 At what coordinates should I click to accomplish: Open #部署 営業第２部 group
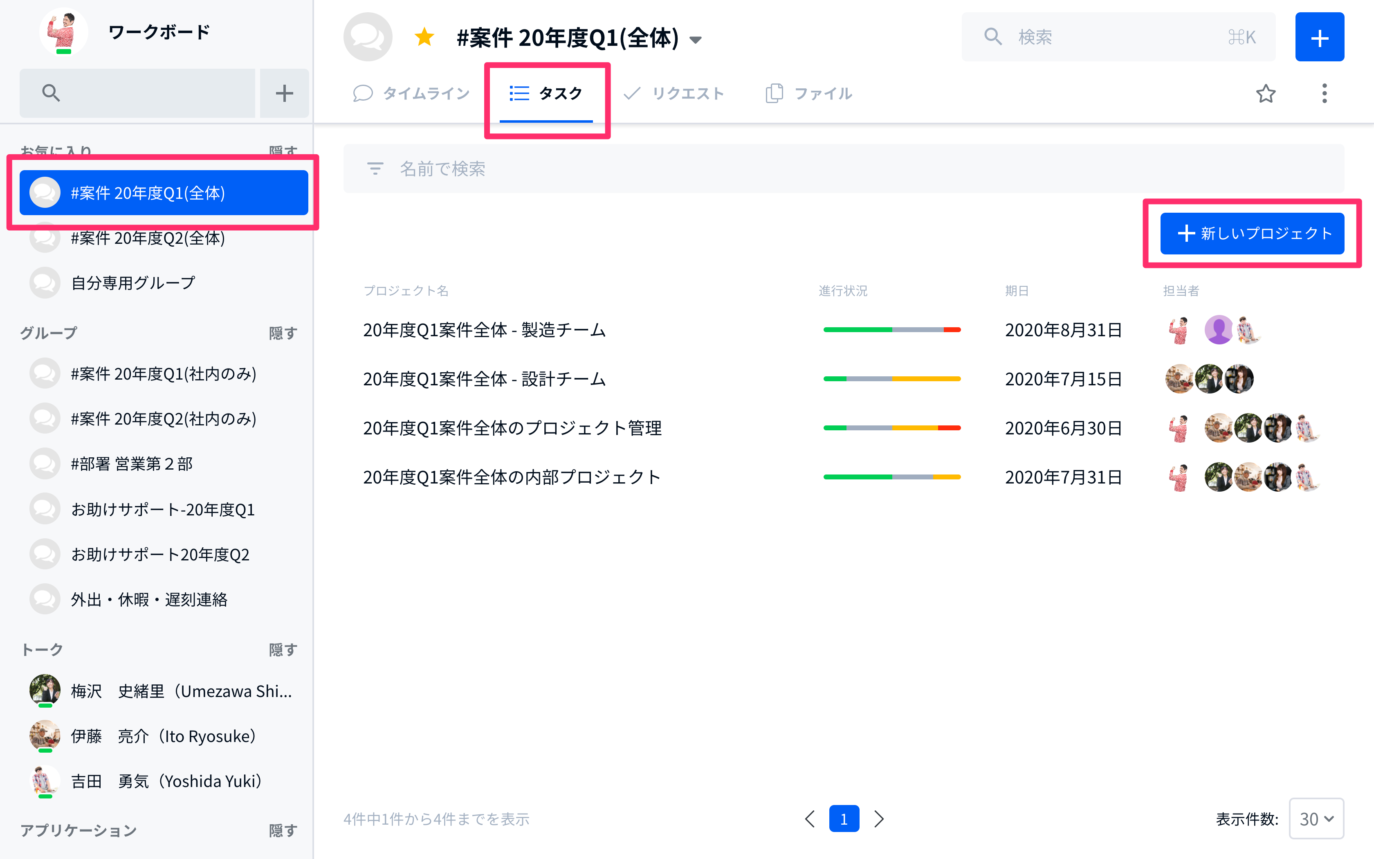164,464
